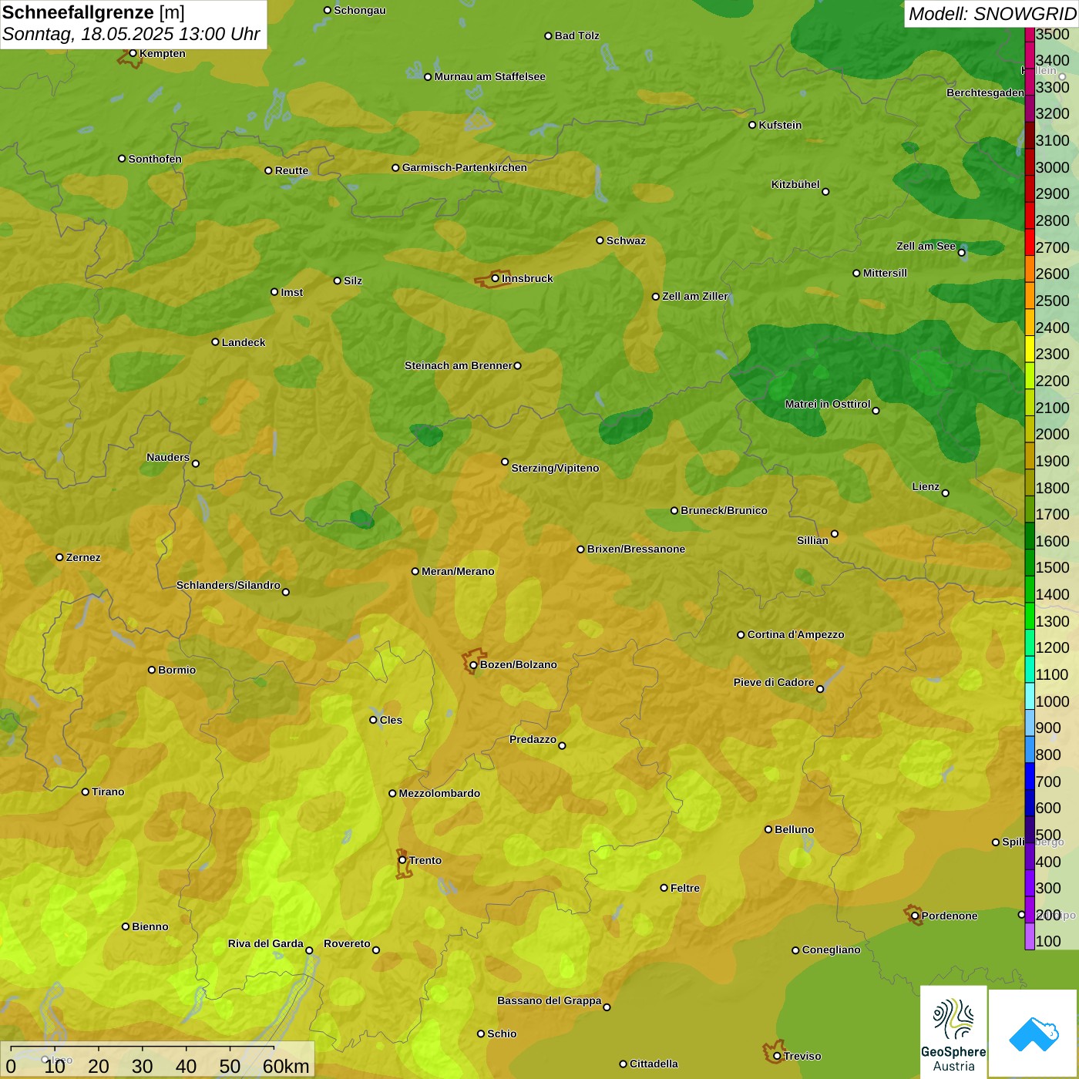Click the "3000" legend value
The width and height of the screenshot is (1079, 1079).
click(x=1053, y=167)
